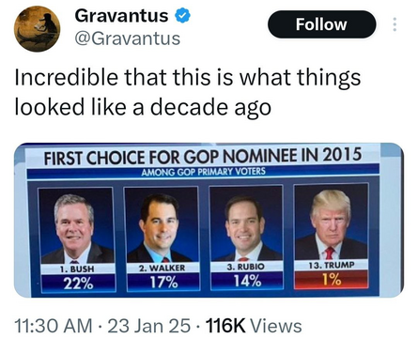Click the 11:30 AM timestamp
The height and width of the screenshot is (338, 418).
pyautogui.click(x=54, y=326)
